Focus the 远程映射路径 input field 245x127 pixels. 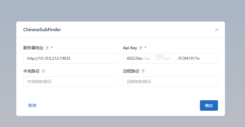pyautogui.click(x=170, y=82)
